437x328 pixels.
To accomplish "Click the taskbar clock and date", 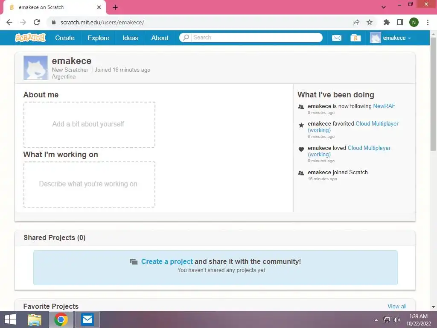I will pyautogui.click(x=418, y=320).
